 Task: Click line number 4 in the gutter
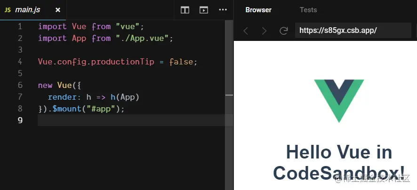(20, 62)
